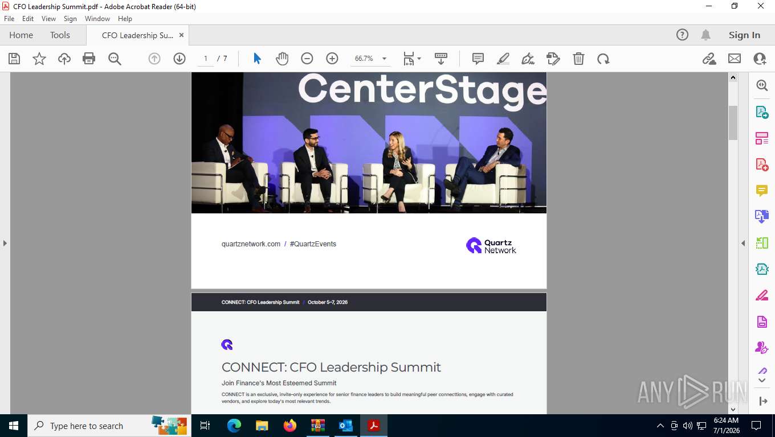Select the Hand pan tool
The height and width of the screenshot is (437, 775).
point(282,59)
